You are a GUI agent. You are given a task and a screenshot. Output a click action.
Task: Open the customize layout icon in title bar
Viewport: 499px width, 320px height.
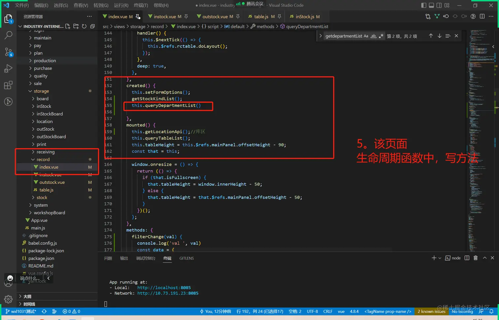[x=447, y=5]
